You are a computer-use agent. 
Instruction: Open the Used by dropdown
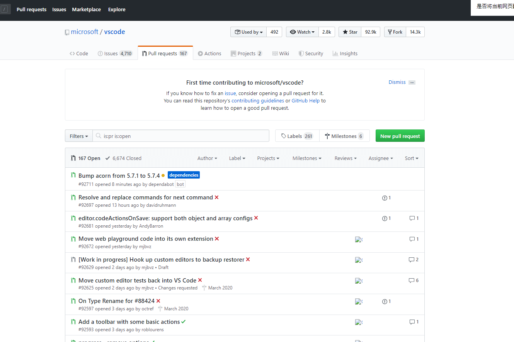(248, 32)
